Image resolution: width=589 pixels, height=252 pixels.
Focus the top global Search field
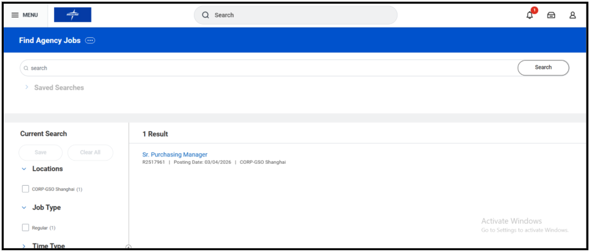[x=301, y=15]
